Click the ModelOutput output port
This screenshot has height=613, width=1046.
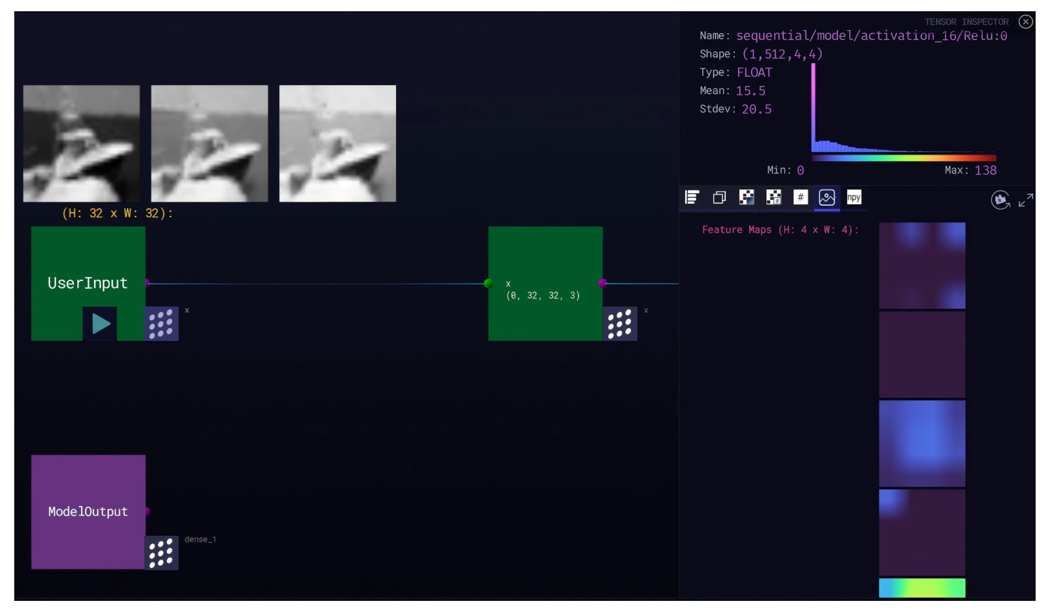click(x=147, y=512)
